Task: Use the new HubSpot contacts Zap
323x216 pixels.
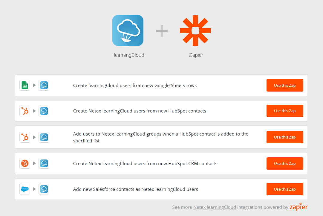Action: pos(285,111)
